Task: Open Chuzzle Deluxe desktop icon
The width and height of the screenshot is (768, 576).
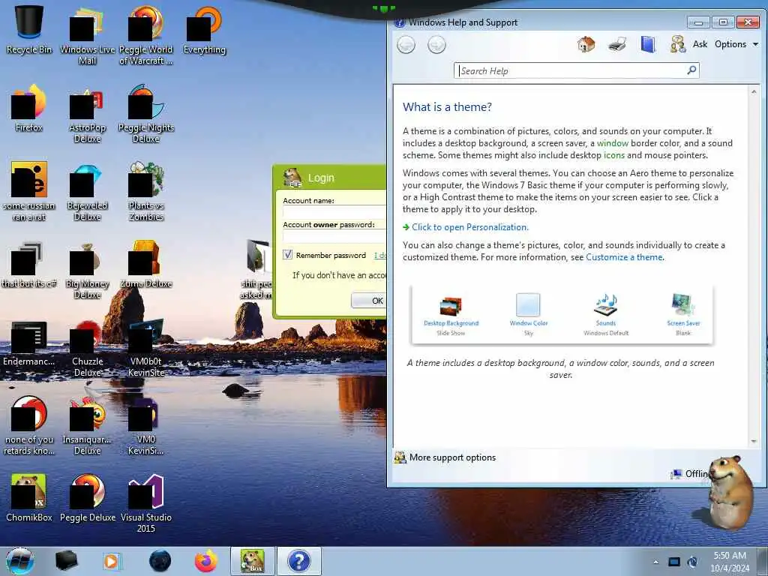Action: pyautogui.click(x=87, y=348)
